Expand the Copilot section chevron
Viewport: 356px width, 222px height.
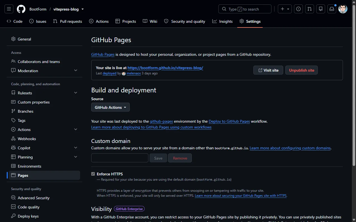click(76, 148)
